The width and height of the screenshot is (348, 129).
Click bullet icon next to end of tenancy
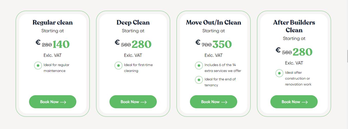click(199, 80)
